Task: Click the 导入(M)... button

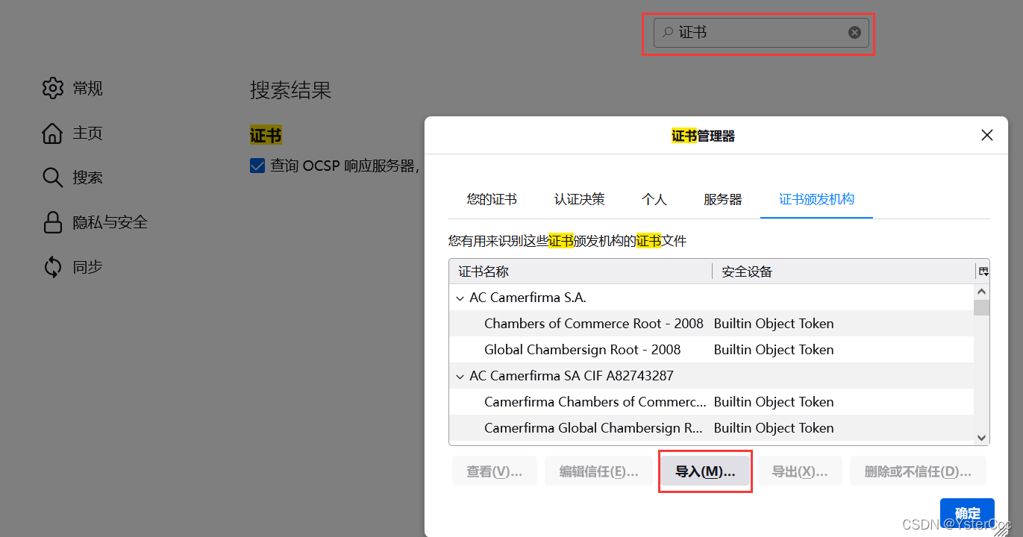Action: 705,471
